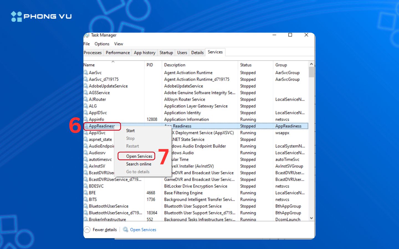Click the gear icon beside AarSvc service
Viewport: 399px width, 249px height.
86,72
